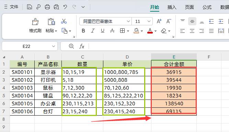Viewport: 229px width, 132px height.
Task: Click the Cut scissors icon
Action: (x=64, y=21)
